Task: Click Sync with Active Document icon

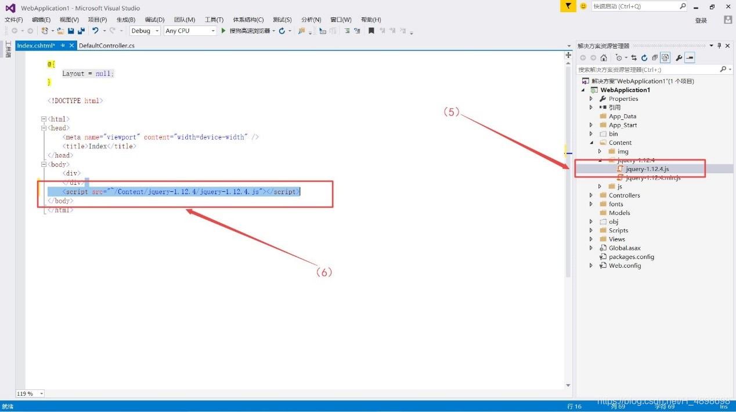Action: (x=634, y=57)
